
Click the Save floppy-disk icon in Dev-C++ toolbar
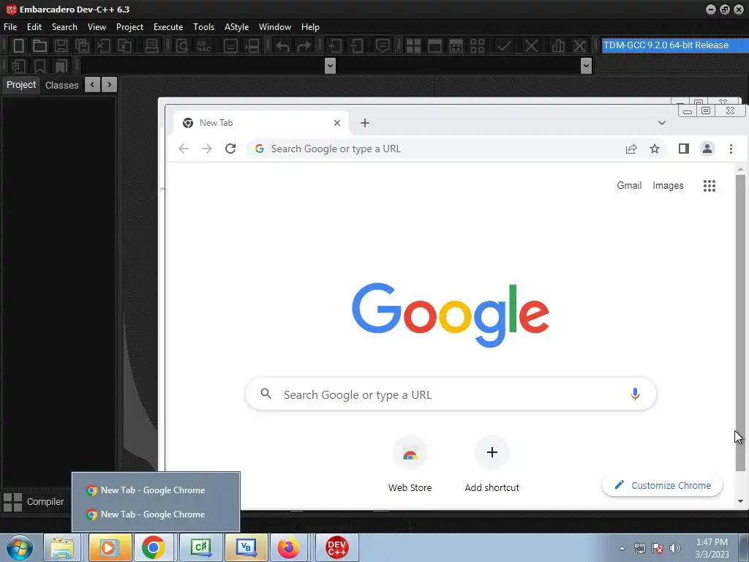pyautogui.click(x=61, y=46)
